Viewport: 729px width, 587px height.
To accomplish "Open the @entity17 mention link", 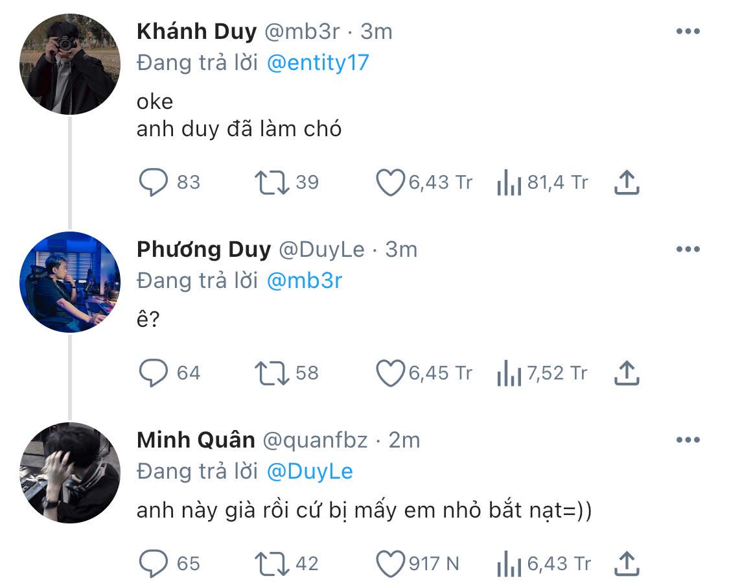I will coord(318,63).
